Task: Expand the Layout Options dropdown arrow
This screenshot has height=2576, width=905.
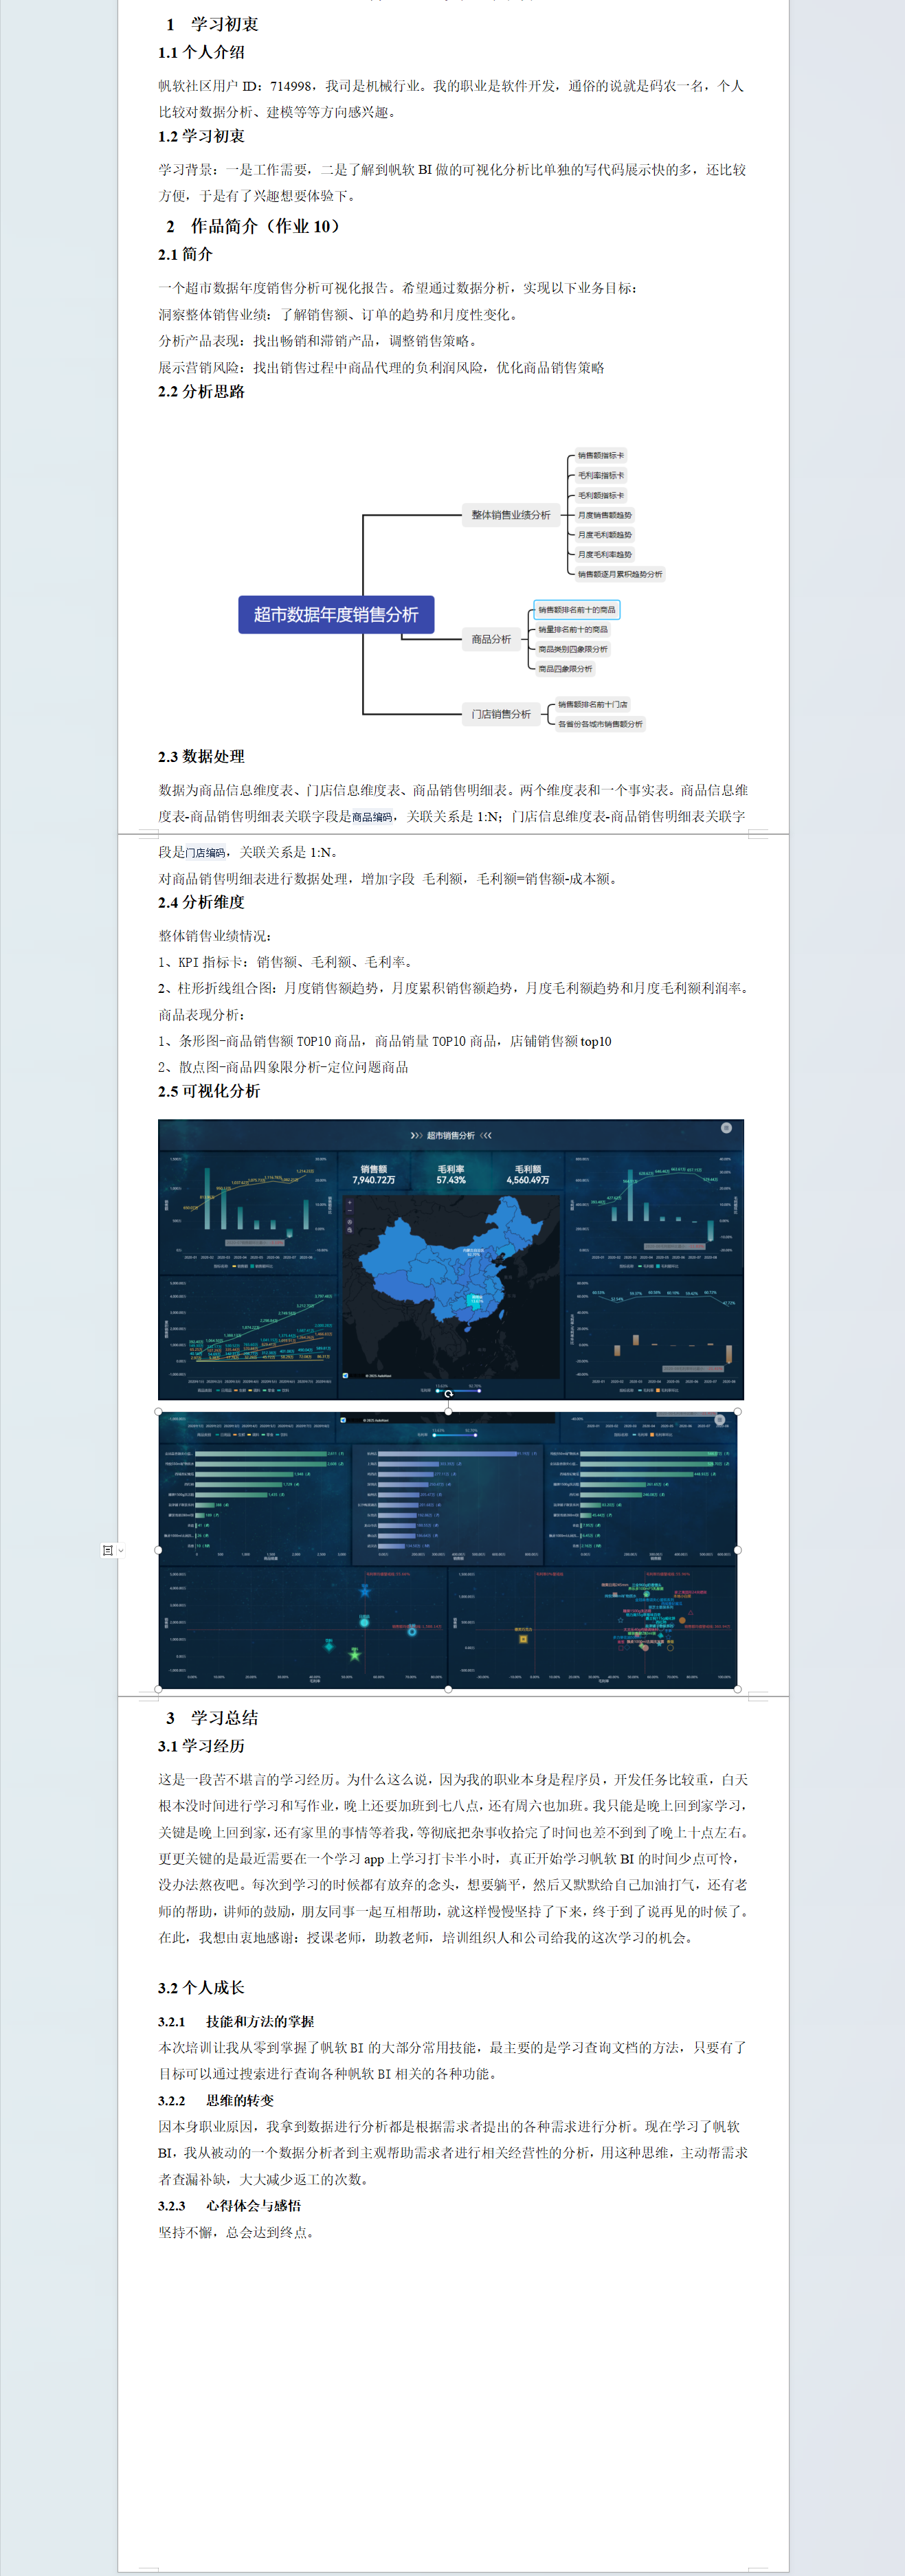Action: [121, 1550]
